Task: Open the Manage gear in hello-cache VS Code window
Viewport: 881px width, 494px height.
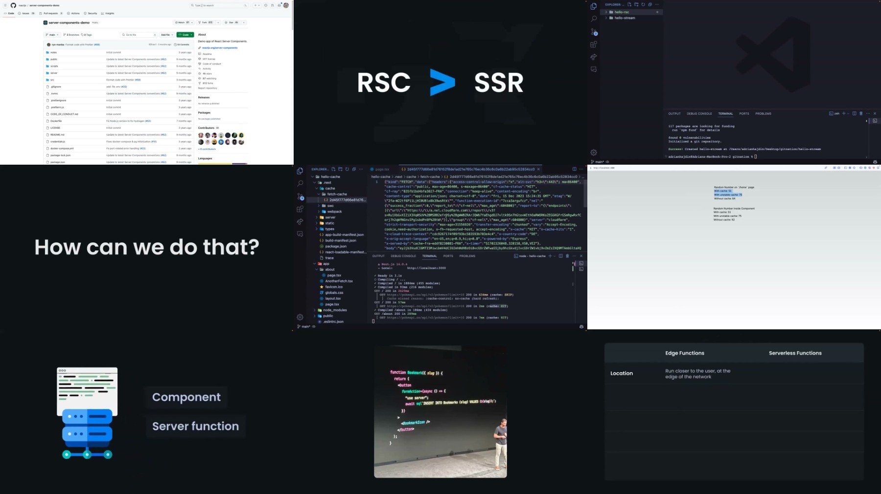Action: (x=300, y=317)
